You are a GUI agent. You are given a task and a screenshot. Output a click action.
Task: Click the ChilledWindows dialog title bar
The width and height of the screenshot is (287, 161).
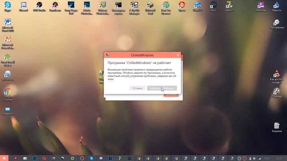(143, 55)
